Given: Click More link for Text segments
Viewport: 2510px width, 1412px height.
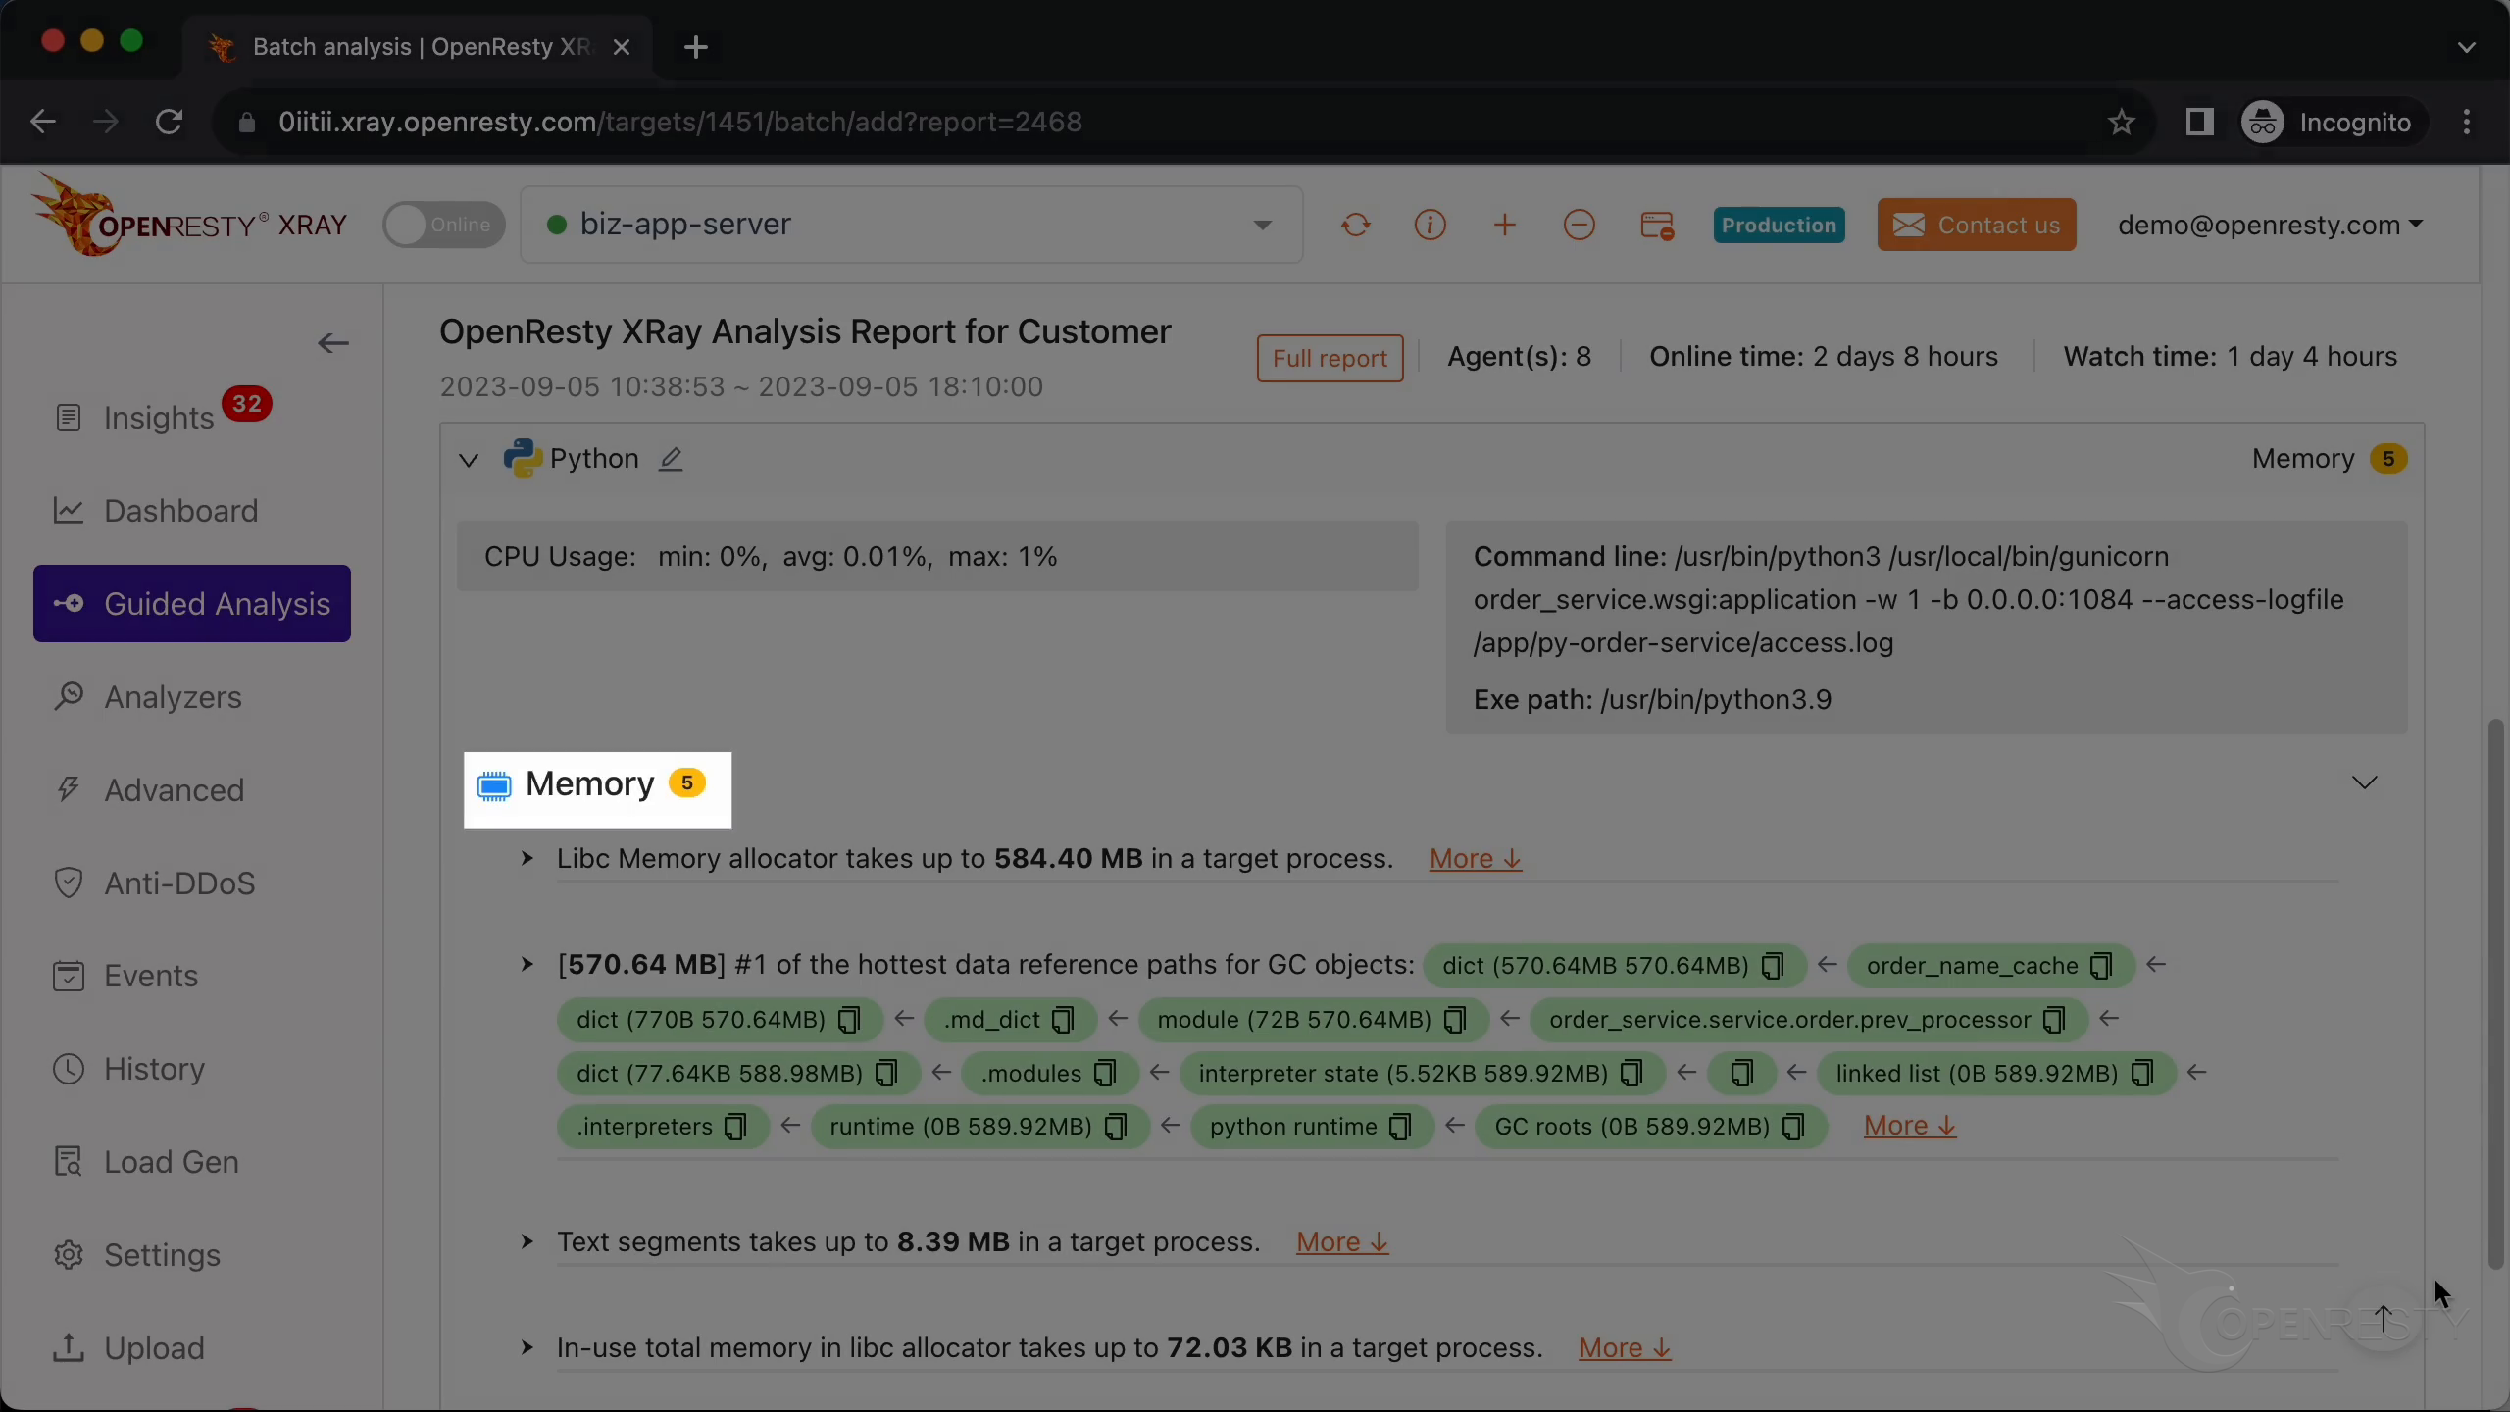Looking at the screenshot, I should click(x=1341, y=1242).
